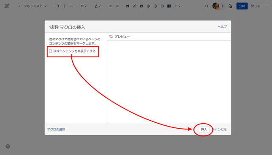Click the Confluence logo icon
The width and height of the screenshot is (272, 155).
point(7,6)
